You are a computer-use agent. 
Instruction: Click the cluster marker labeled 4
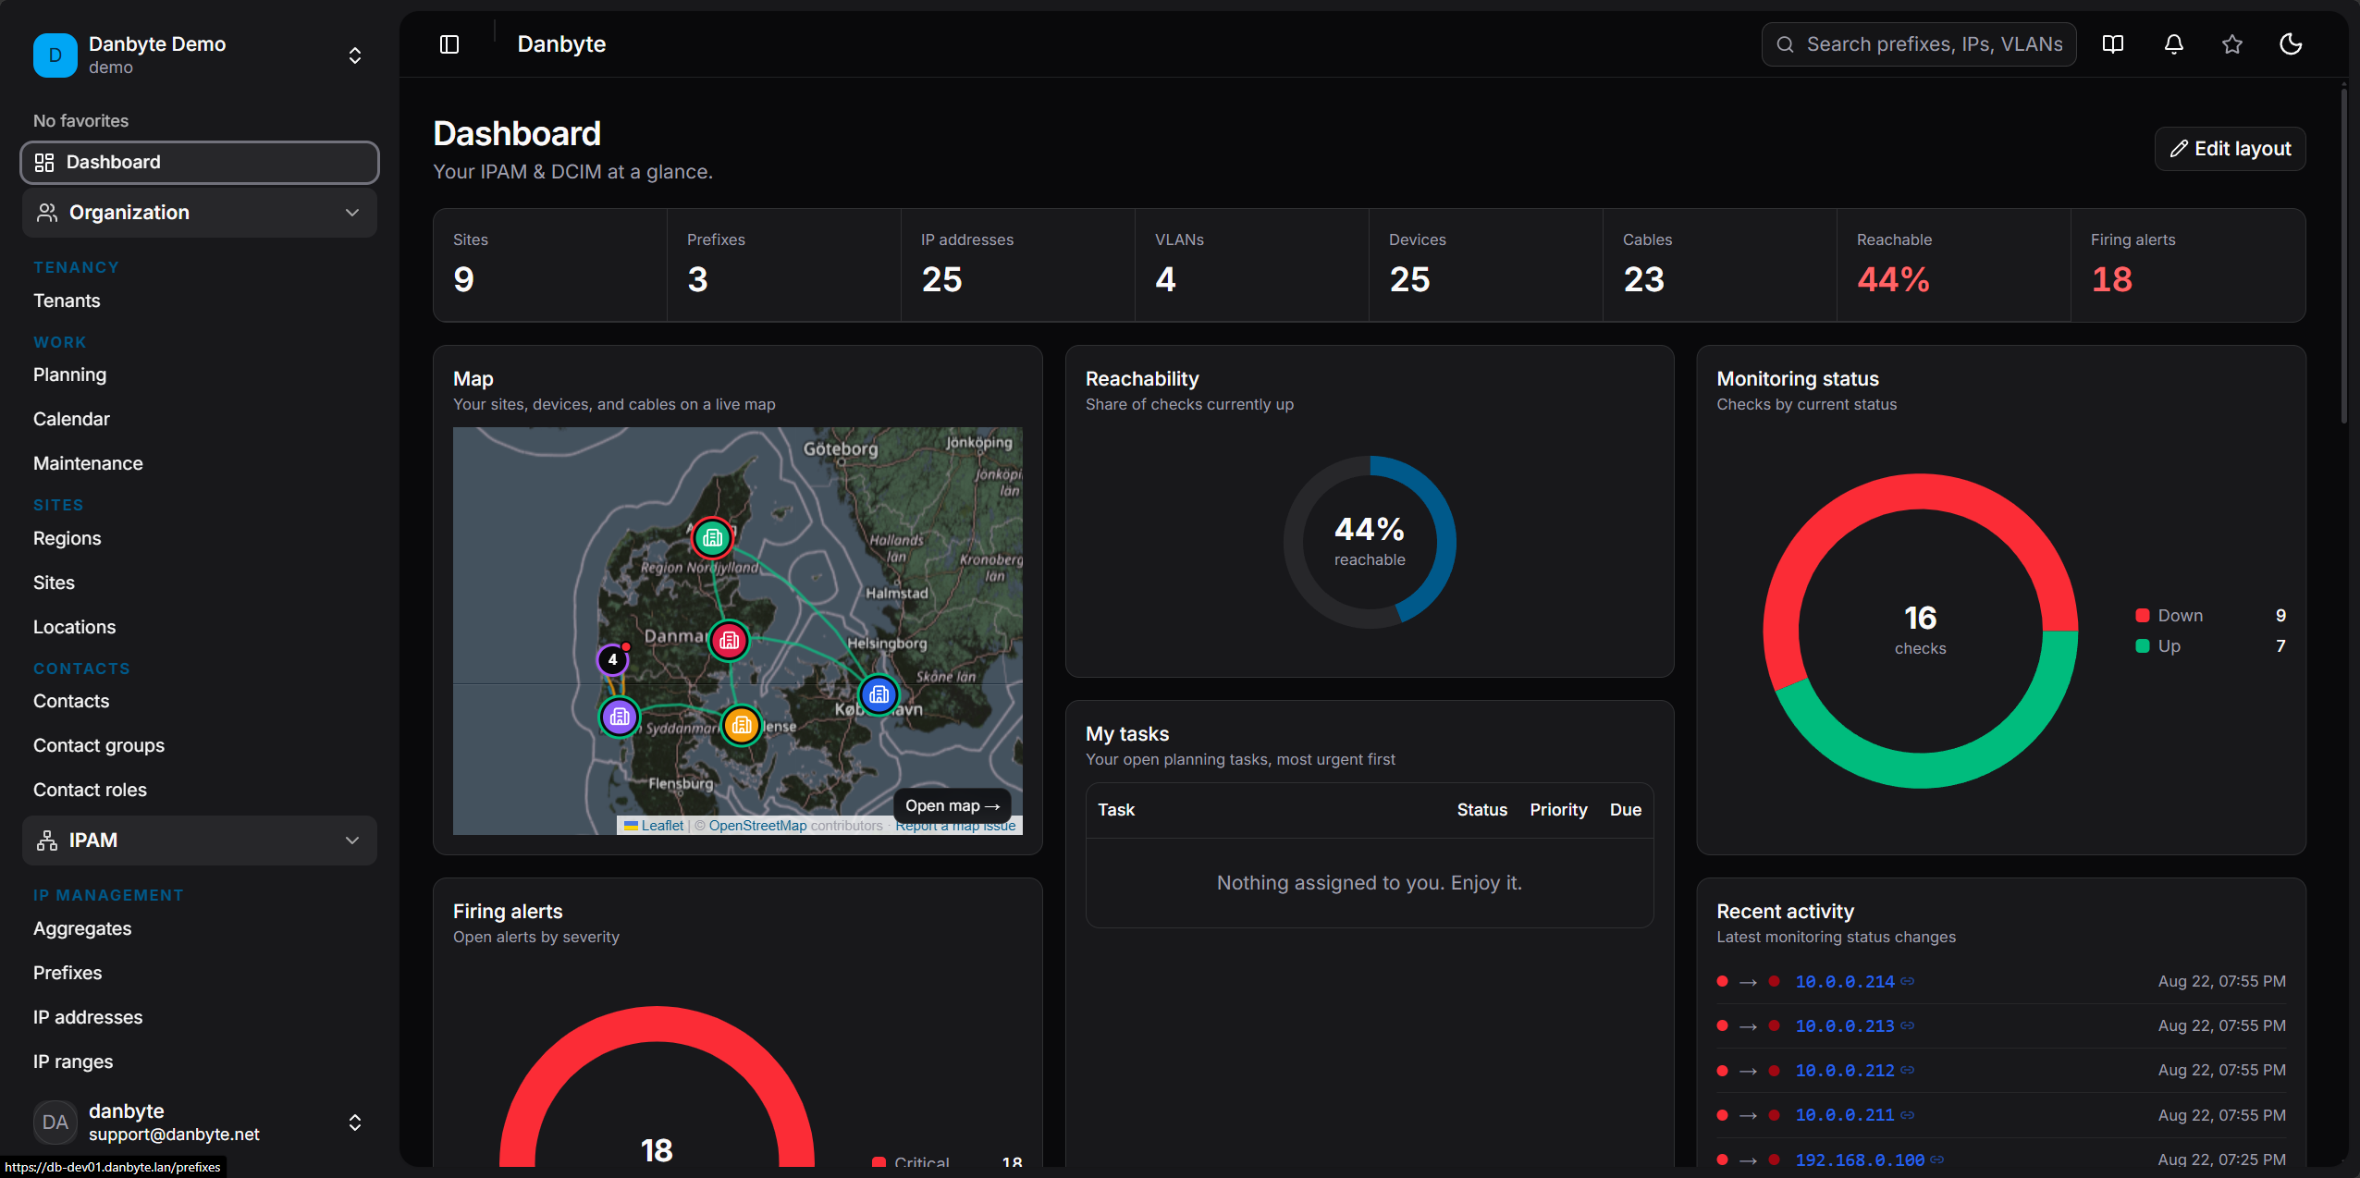612,660
